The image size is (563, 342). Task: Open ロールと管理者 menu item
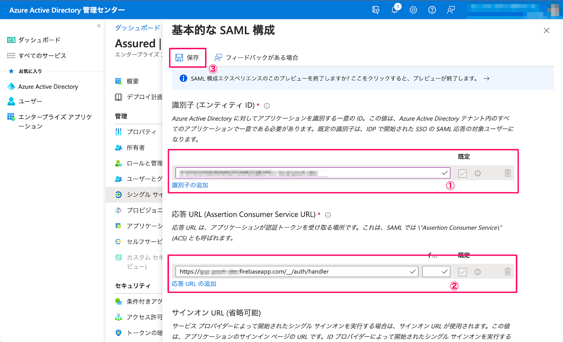tap(139, 163)
